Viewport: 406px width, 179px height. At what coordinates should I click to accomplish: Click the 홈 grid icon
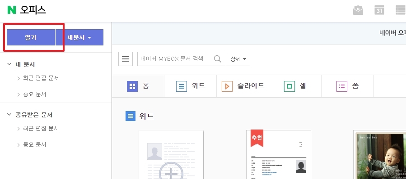pos(132,86)
